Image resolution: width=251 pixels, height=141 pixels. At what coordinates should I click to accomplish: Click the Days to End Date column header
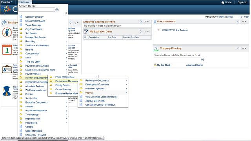coord(131,37)
